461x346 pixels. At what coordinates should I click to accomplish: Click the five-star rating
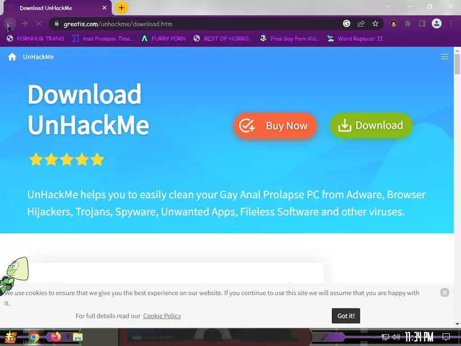tap(67, 159)
